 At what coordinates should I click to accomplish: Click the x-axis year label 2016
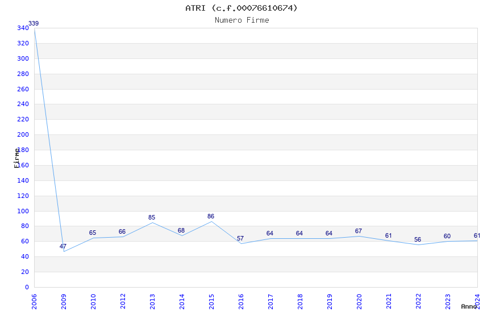pyautogui.click(x=241, y=301)
